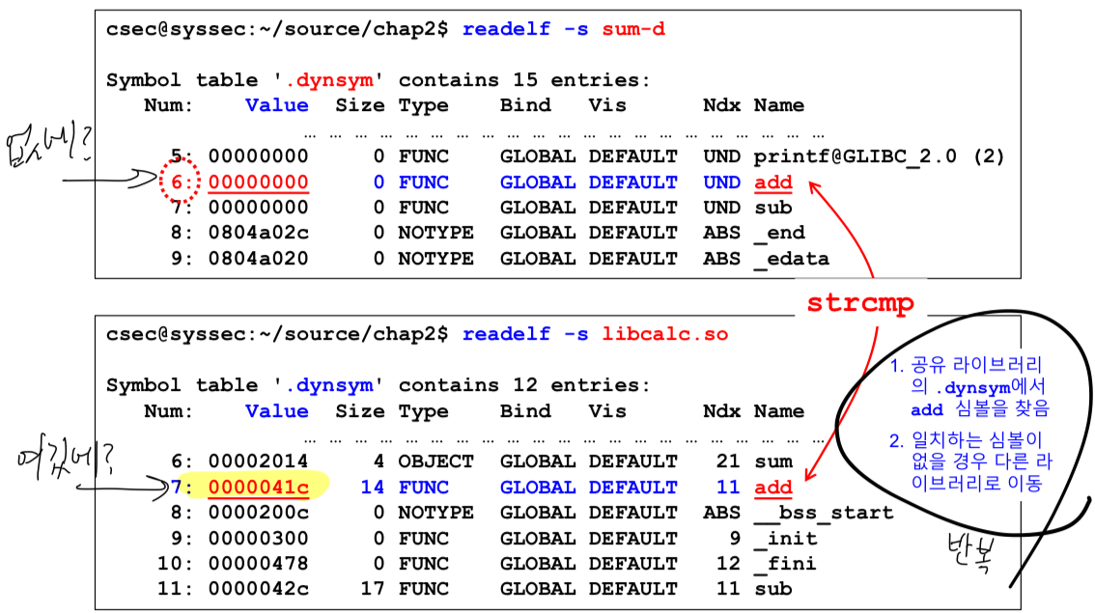Image resolution: width=1095 pixels, height=613 pixels.
Task: Click the red 'strcmp' label
Action: point(859,302)
